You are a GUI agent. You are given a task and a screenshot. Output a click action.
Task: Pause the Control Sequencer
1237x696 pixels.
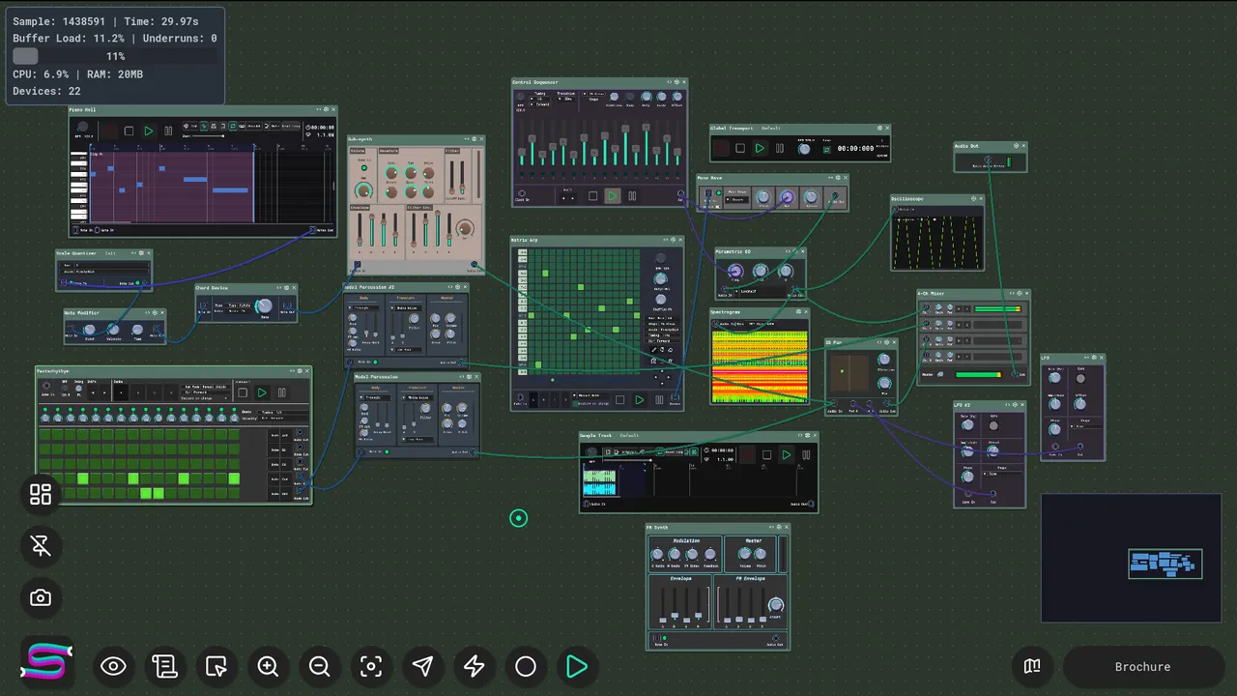click(x=632, y=195)
